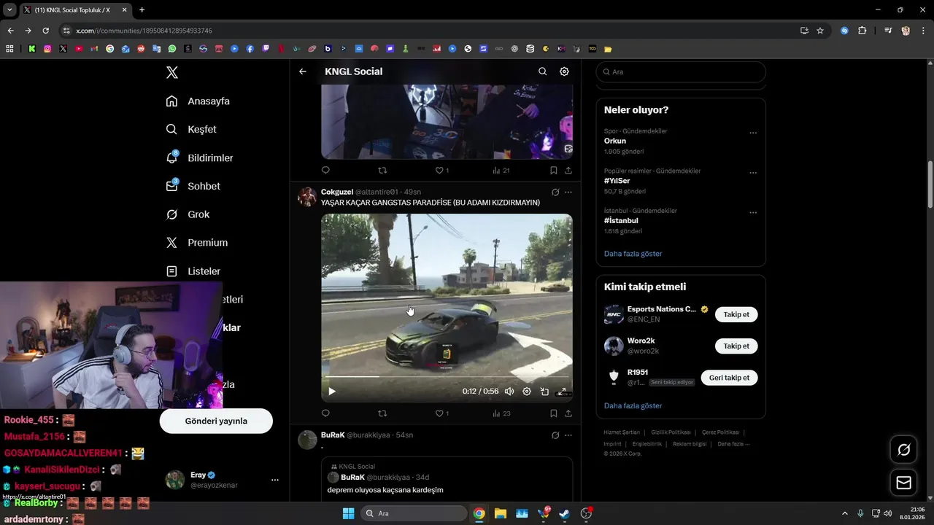
Task: Open the #YılSer trending topic
Action: [x=617, y=181]
